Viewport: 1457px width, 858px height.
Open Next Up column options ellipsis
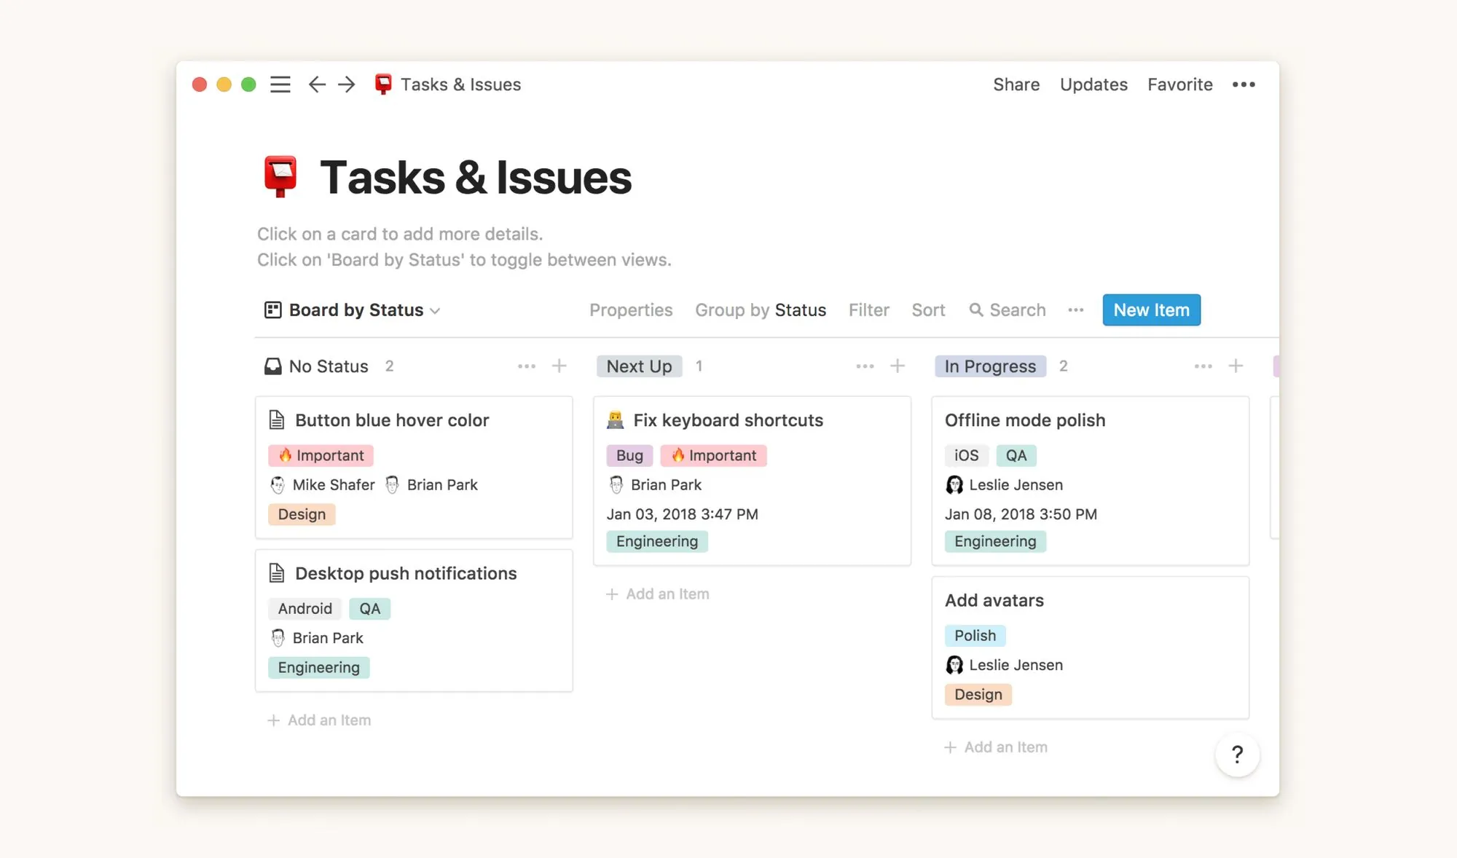865,366
